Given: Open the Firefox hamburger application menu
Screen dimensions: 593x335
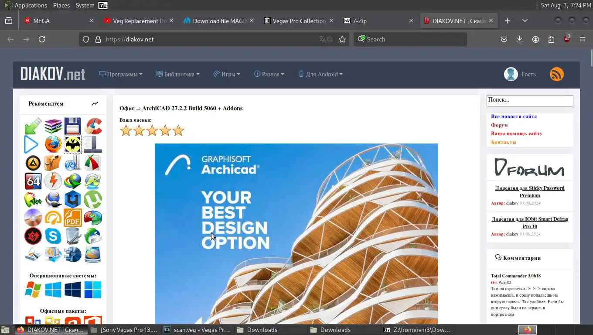Looking at the screenshot, I should tap(583, 39).
